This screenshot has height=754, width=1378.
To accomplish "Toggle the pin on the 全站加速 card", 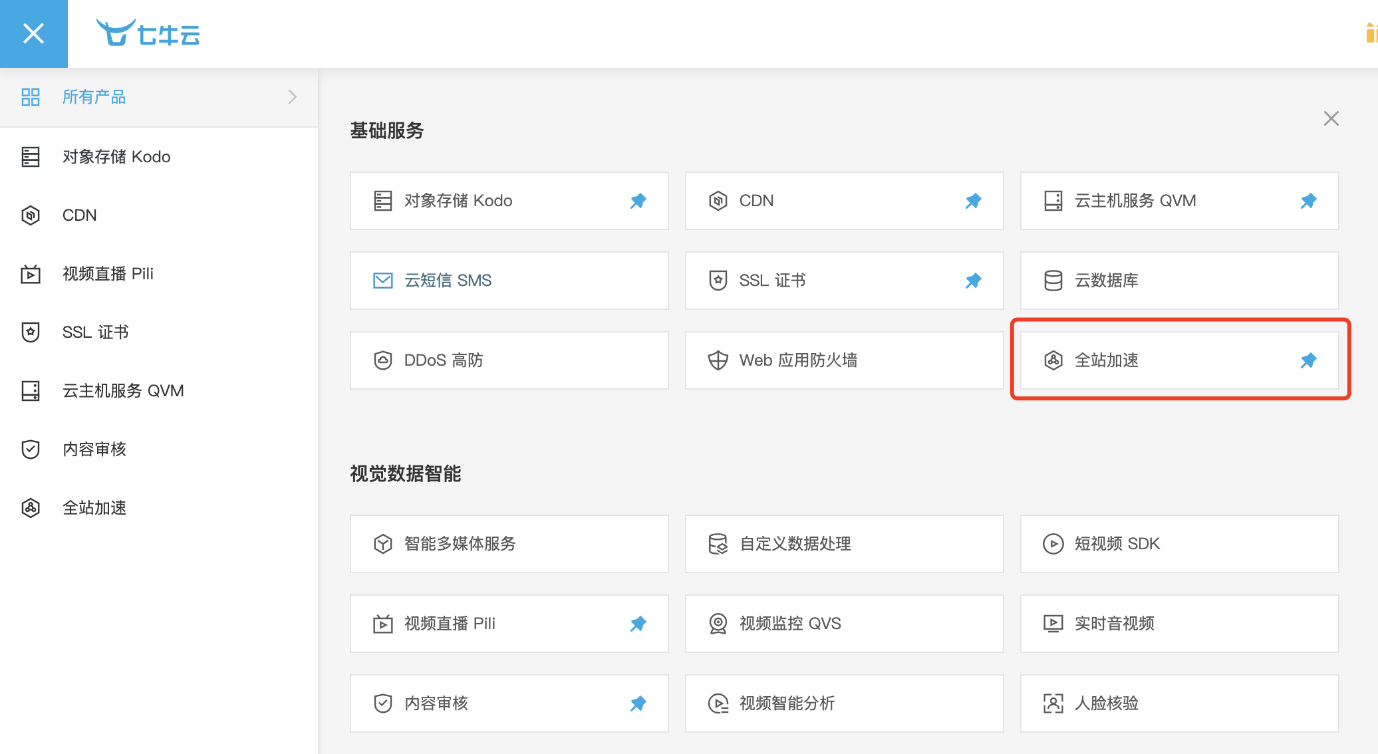I will tap(1309, 360).
